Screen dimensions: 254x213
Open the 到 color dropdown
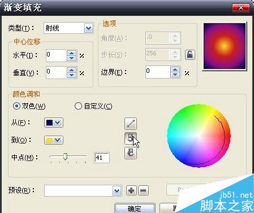58,140
